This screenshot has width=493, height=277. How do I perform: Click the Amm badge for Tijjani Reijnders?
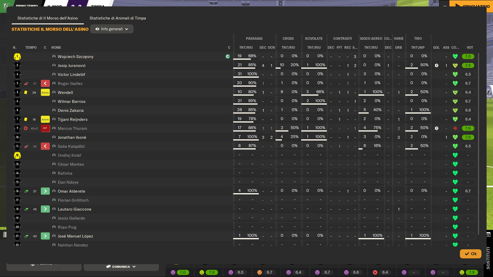pyautogui.click(x=45, y=119)
